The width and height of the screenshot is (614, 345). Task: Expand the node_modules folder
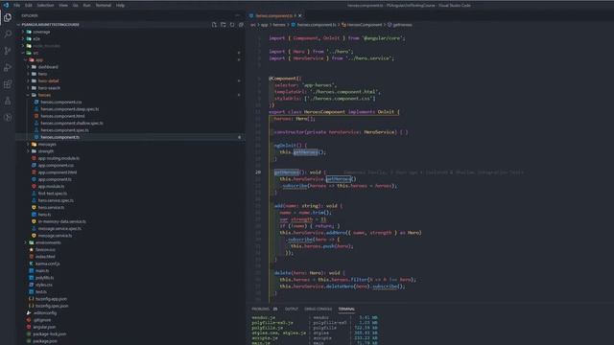(46, 46)
